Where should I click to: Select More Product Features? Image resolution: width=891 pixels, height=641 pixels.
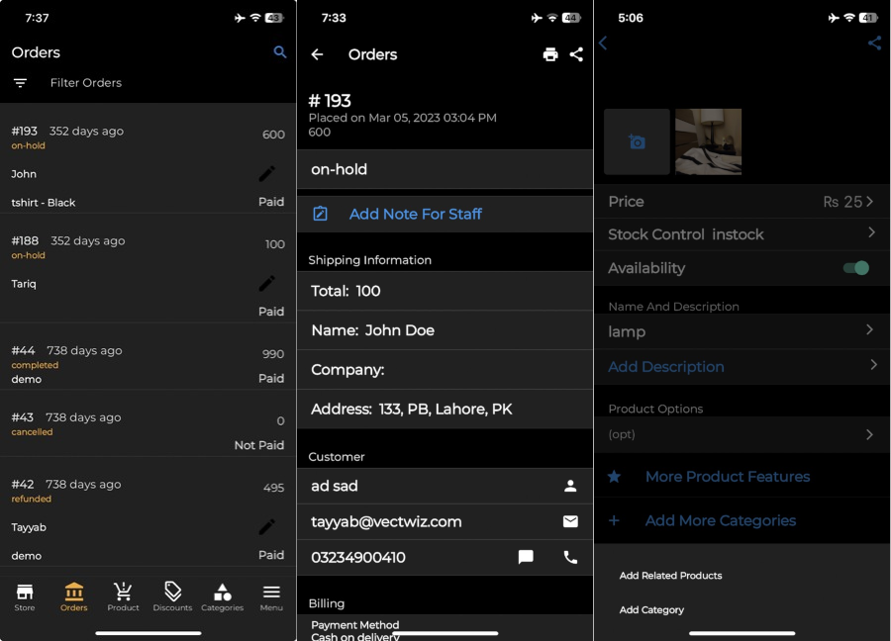coord(727,477)
